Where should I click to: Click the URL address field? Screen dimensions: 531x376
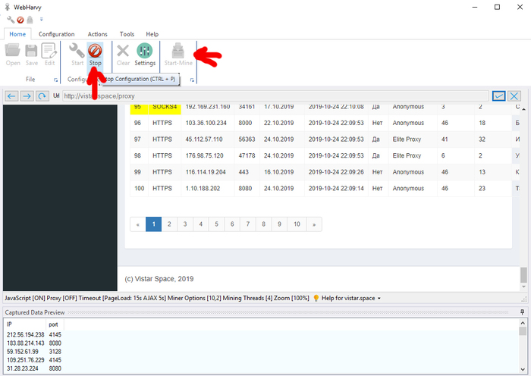273,96
